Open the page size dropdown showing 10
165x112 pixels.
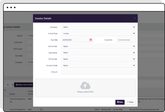click(10, 85)
